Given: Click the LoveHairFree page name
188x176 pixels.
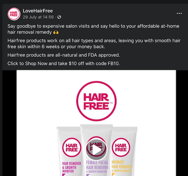Looking at the screenshot, I should click(x=38, y=11).
